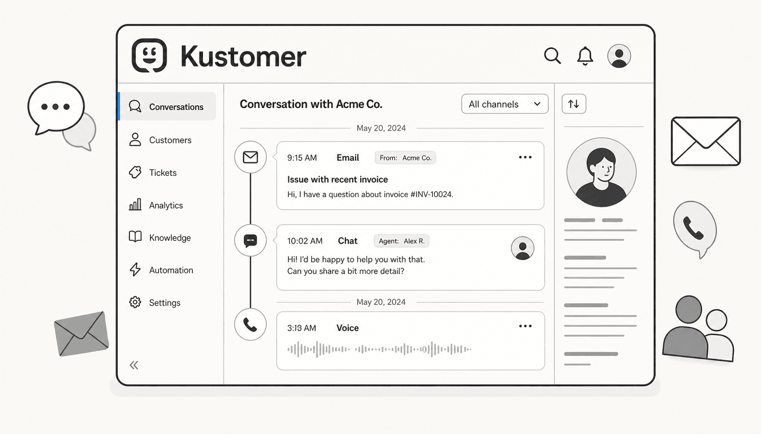Click the Settings gear icon
The height and width of the screenshot is (434, 761).
click(x=135, y=302)
